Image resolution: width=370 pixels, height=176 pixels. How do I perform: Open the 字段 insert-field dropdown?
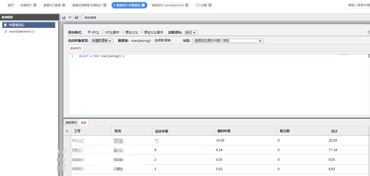(228, 41)
